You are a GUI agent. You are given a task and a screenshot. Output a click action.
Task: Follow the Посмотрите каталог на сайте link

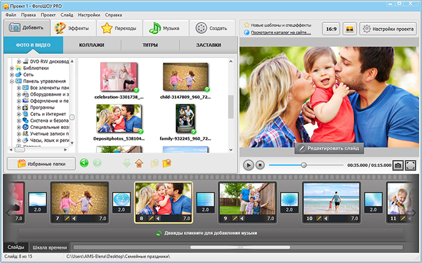point(281,33)
